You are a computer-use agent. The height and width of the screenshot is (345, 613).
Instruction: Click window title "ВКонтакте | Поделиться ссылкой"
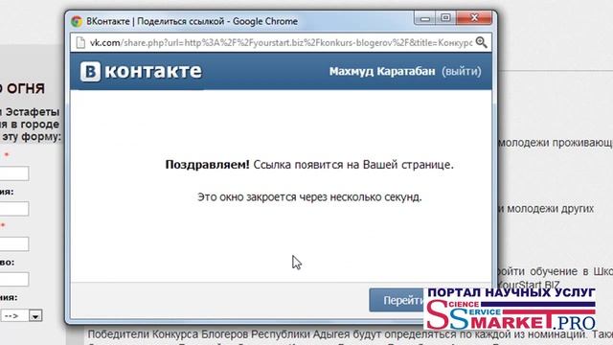(155, 21)
